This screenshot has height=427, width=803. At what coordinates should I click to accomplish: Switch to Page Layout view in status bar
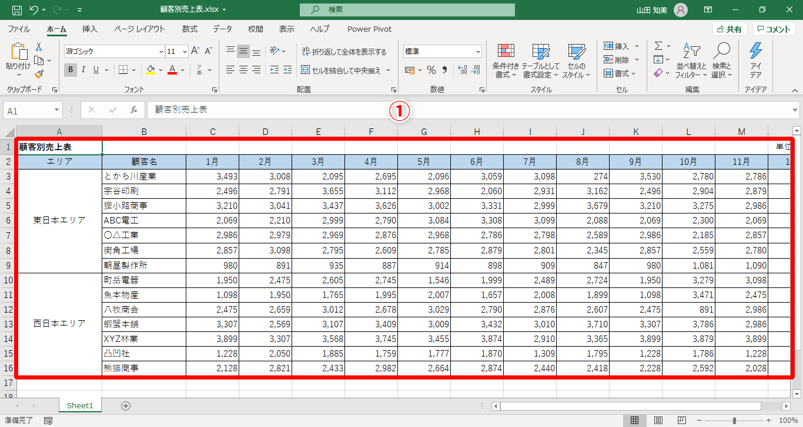coord(658,421)
